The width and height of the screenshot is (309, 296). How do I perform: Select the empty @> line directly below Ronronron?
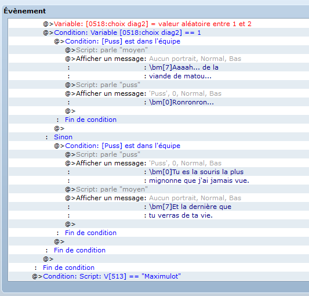159,111
